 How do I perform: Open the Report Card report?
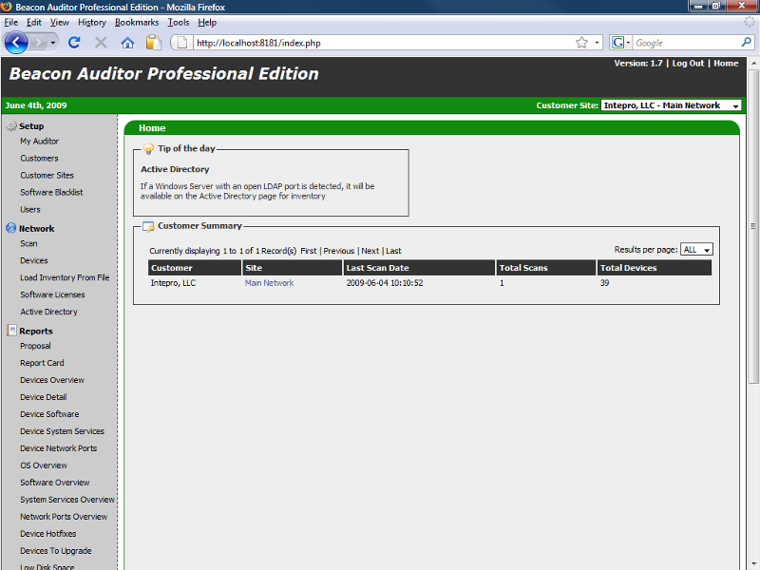[x=42, y=363]
